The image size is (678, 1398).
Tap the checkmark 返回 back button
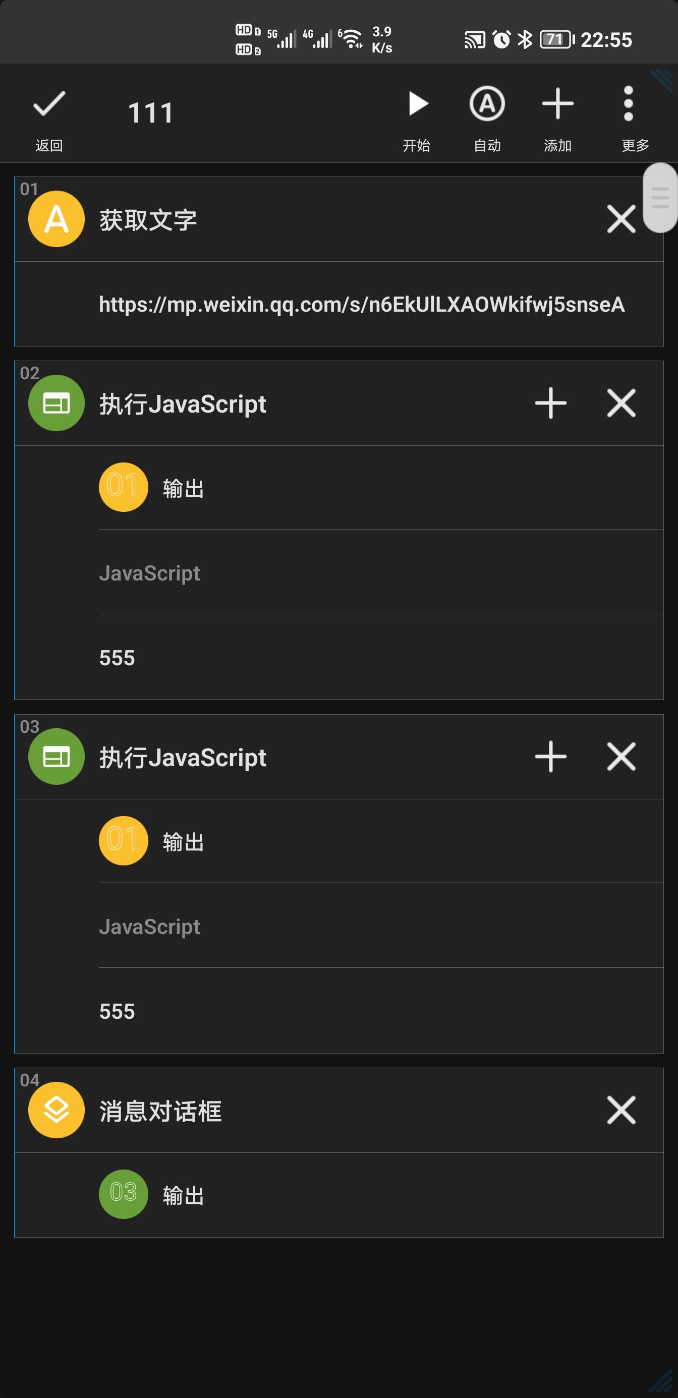point(49,116)
